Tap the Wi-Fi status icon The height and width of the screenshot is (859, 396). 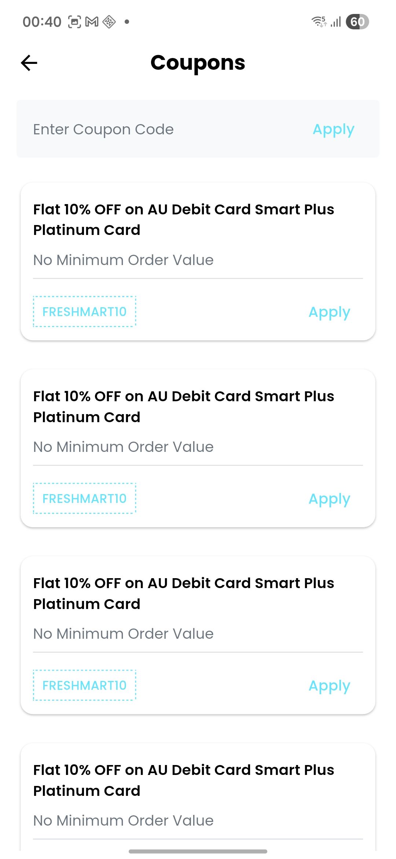319,22
